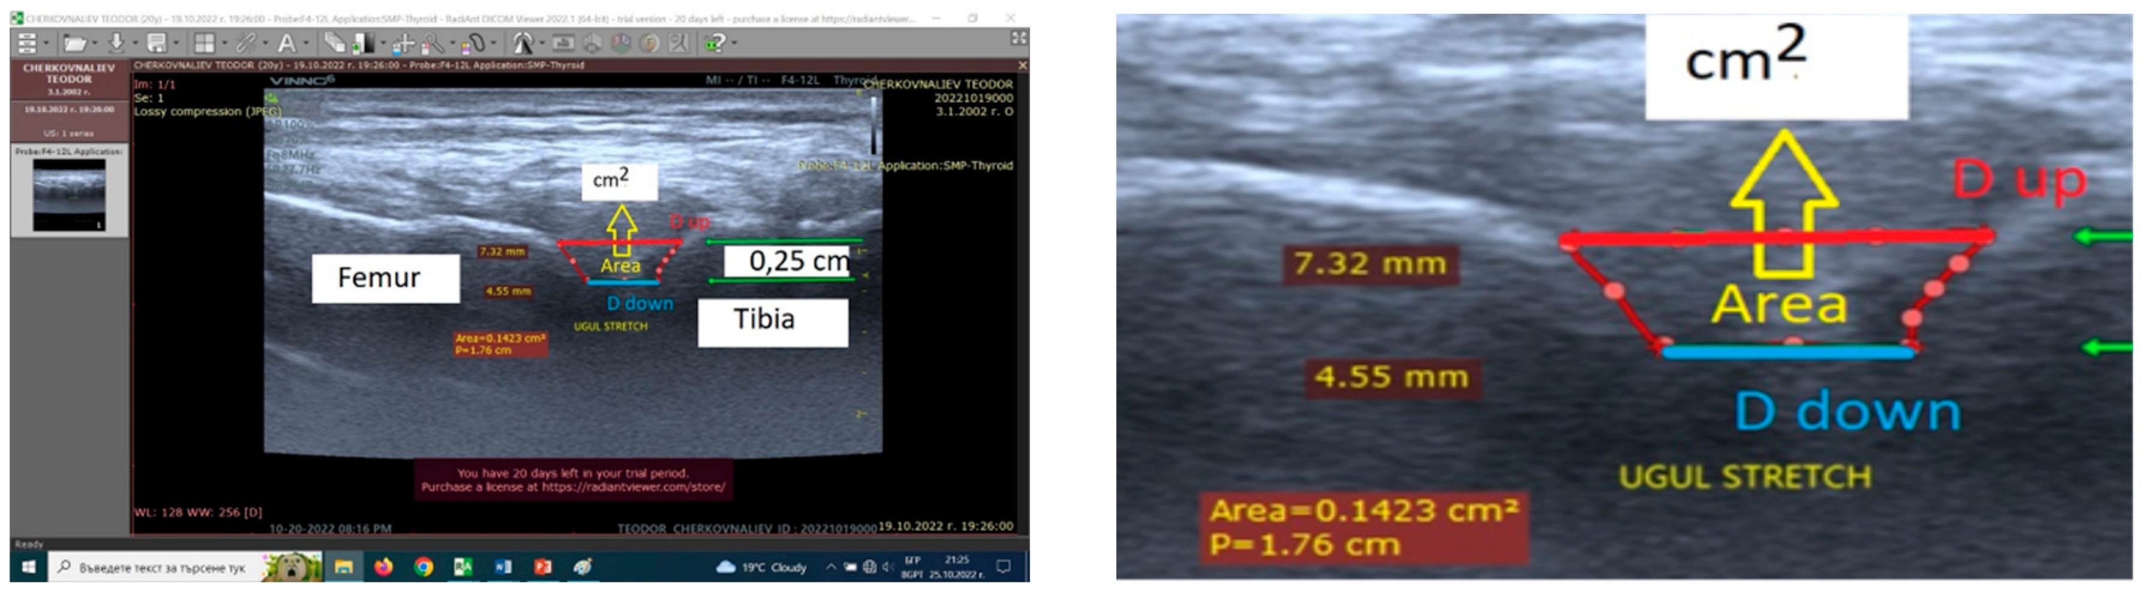
Task: Select the annotation text 'A' tool
Action: tap(286, 43)
